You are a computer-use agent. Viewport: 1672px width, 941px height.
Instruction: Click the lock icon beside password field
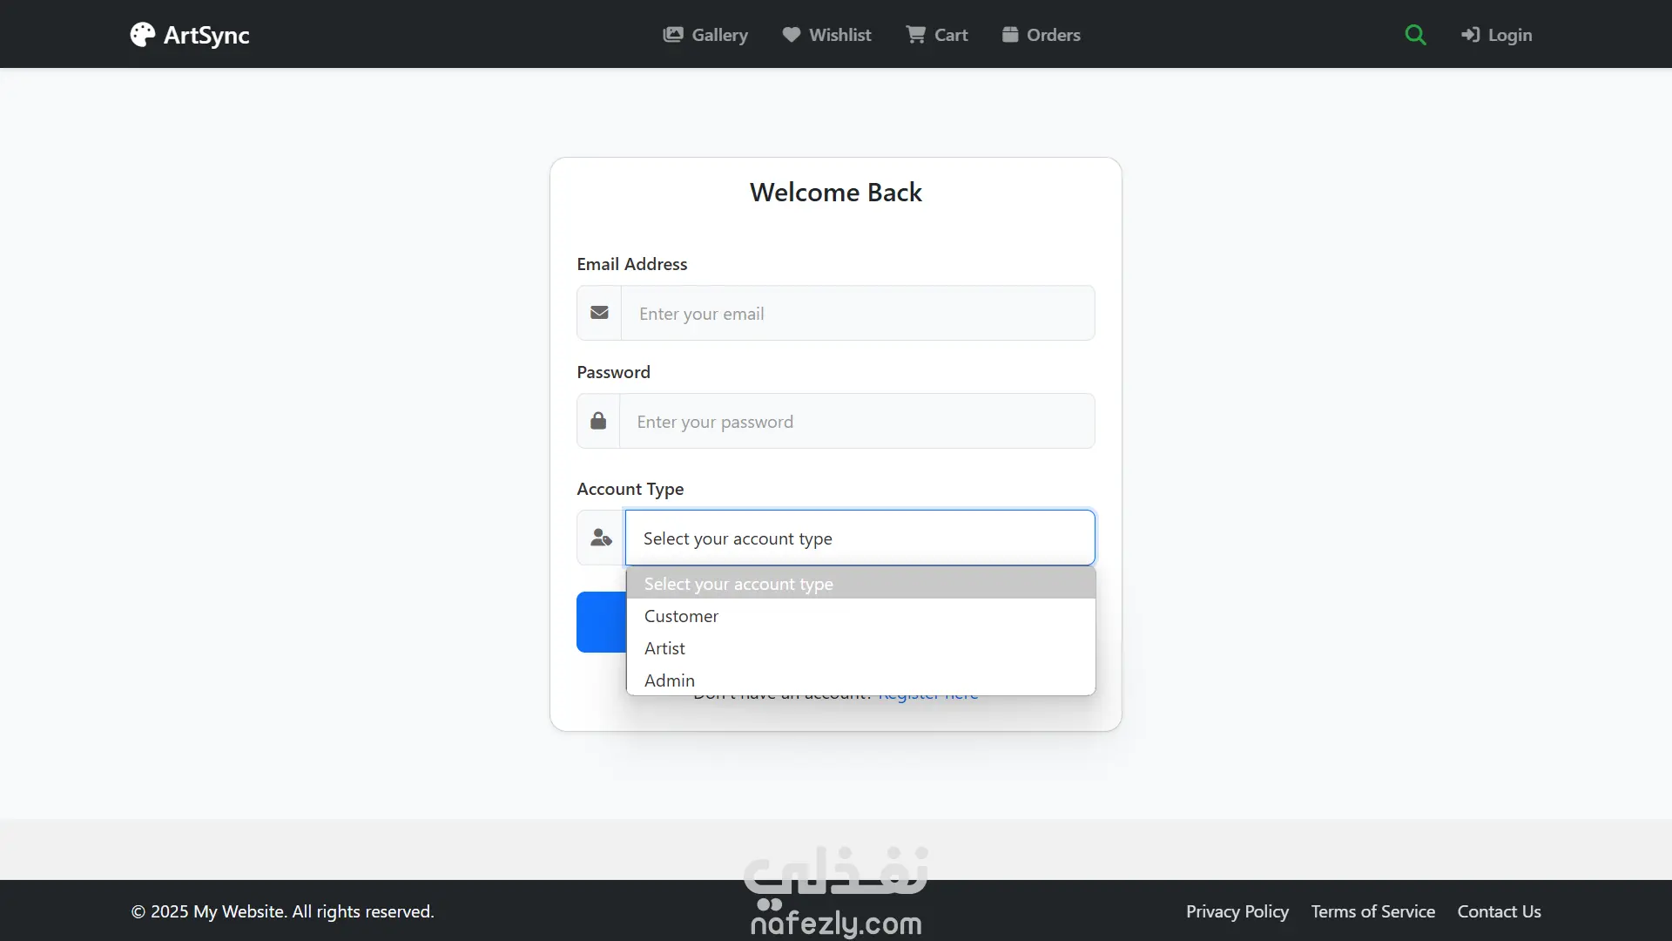[598, 421]
